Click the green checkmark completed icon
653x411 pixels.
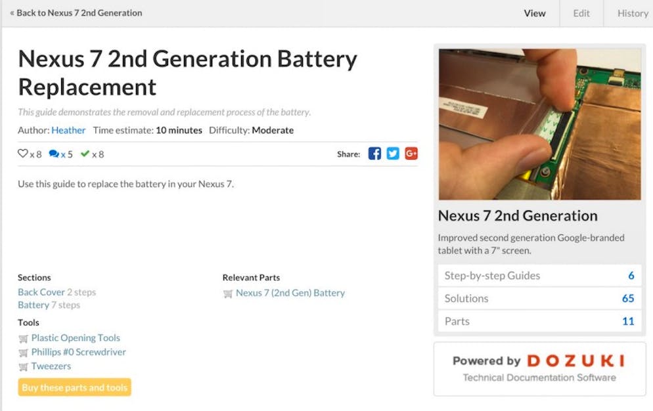[85, 154]
